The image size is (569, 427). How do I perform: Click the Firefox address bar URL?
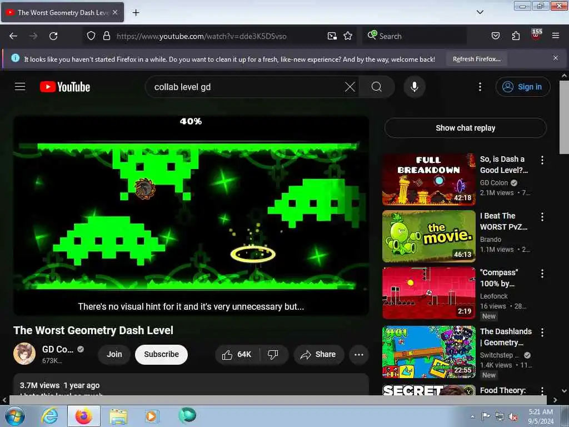tap(201, 36)
